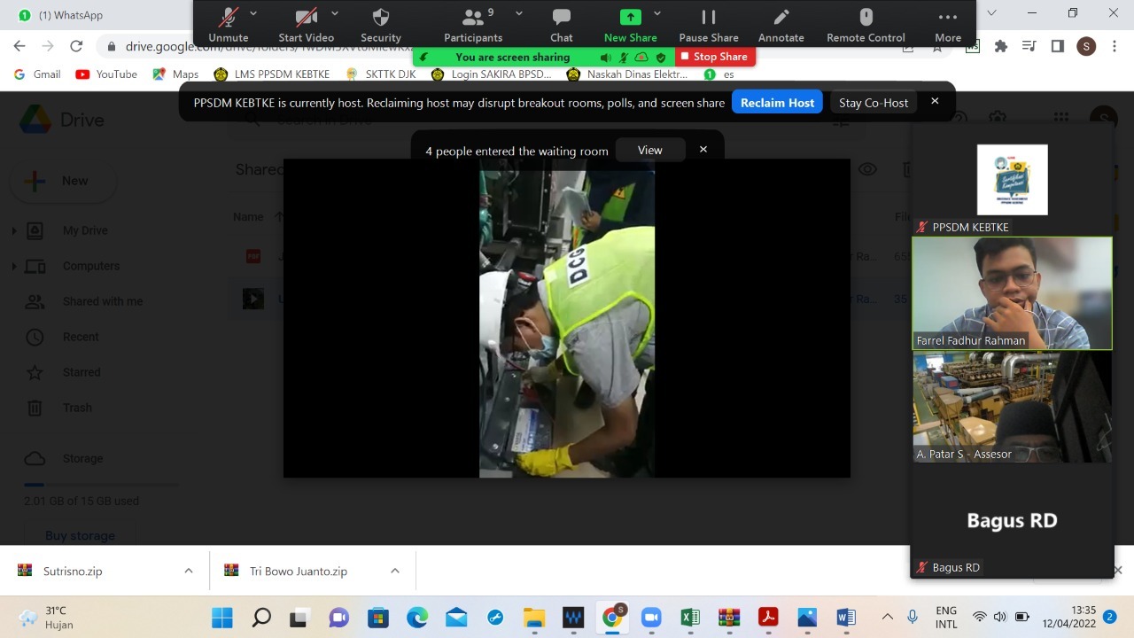Open Gmail bookmark

(x=38, y=74)
